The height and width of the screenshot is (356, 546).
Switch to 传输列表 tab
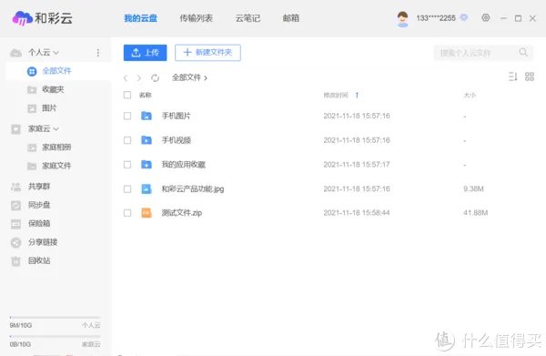(196, 18)
